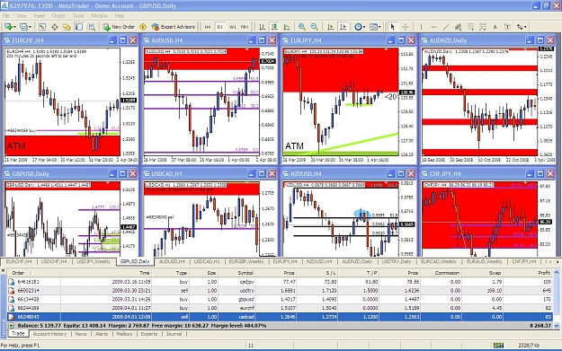This screenshot has width=562, height=351.
Task: Launch the Strategy Tester icon
Action: click(92, 27)
